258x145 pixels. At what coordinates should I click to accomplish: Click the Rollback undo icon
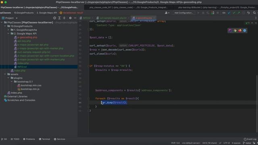tap(248, 13)
